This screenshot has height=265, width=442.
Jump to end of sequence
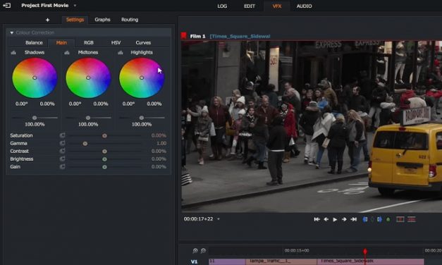(x=353, y=219)
